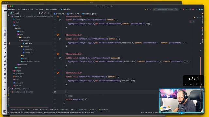Image resolution: width=209 pixels, height=117 pixels.
Task: Open the Dependencies tool window
Action: tap(104, 110)
